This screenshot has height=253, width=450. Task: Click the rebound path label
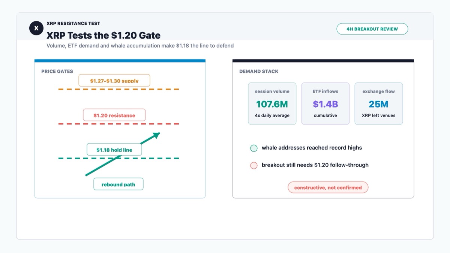(x=118, y=184)
